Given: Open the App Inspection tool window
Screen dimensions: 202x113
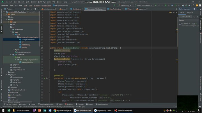Looking at the screenshot, I should pos(102,104).
